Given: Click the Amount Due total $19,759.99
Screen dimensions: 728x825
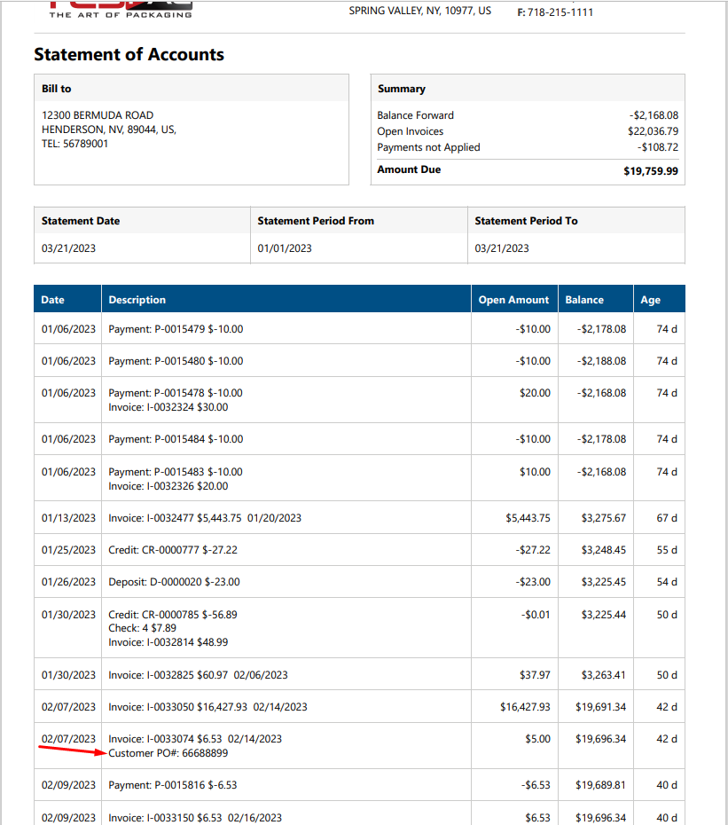Looking at the screenshot, I should (x=651, y=170).
